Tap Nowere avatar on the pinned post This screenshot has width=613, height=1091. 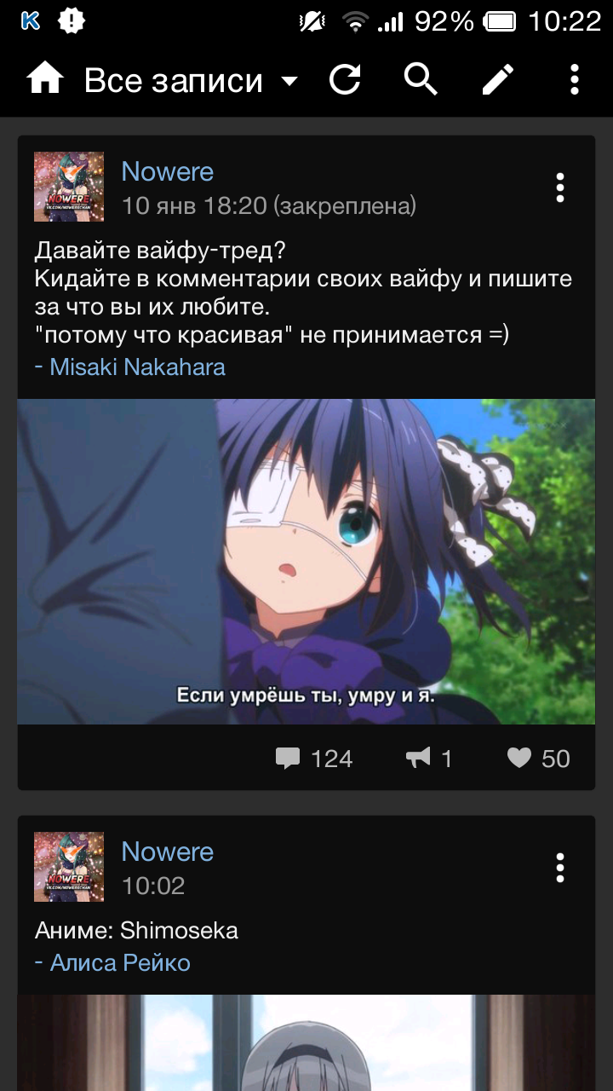[69, 187]
